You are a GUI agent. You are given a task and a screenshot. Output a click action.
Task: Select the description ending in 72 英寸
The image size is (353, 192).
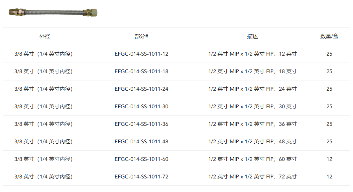pyautogui.click(x=252, y=176)
